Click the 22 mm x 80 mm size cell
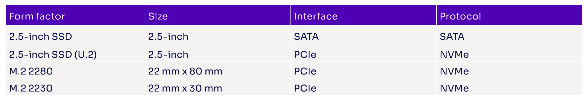 click(218, 70)
